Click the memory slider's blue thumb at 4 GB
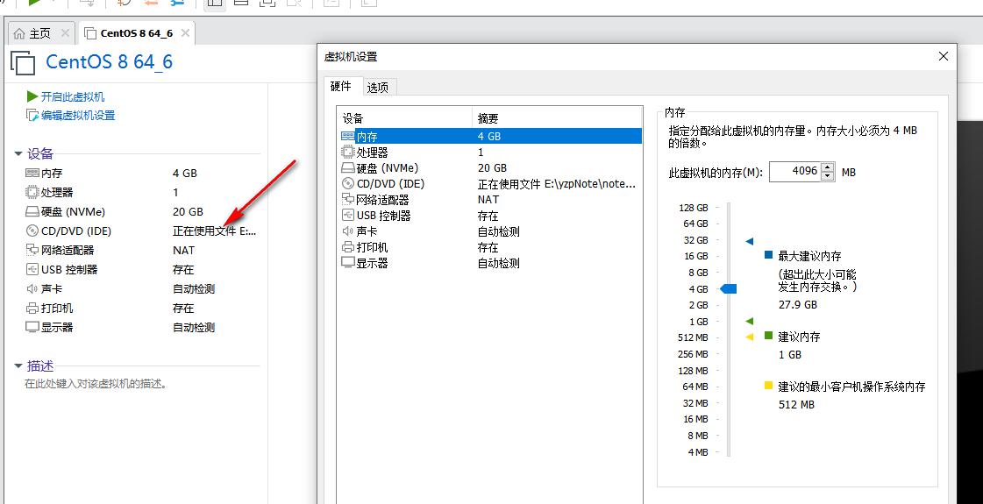The width and height of the screenshot is (983, 504). coord(728,289)
